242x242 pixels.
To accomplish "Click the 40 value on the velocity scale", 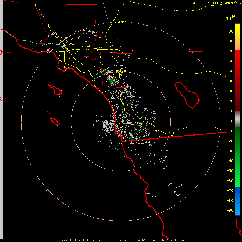I will (231, 81).
